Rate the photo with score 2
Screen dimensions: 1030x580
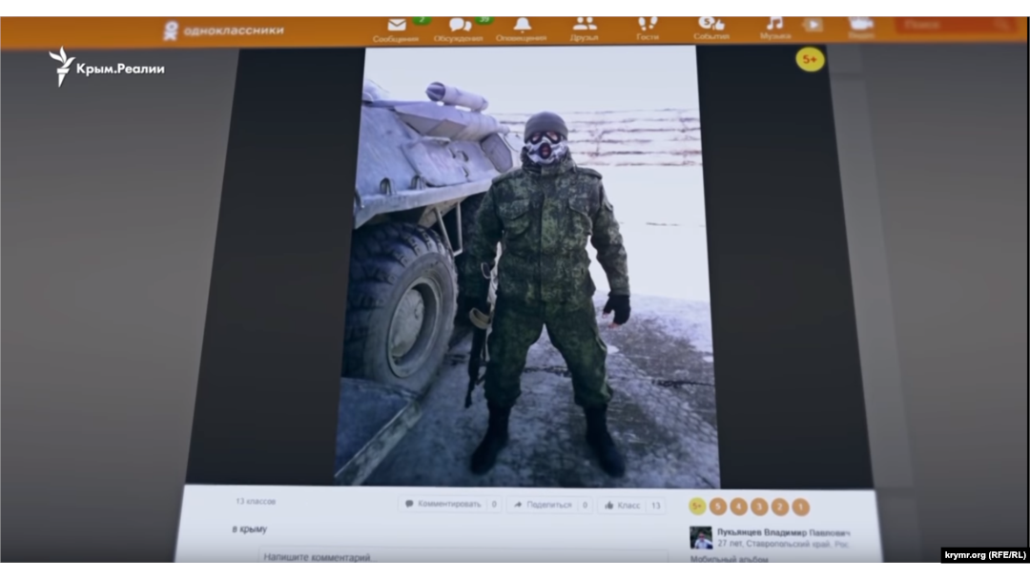click(780, 507)
